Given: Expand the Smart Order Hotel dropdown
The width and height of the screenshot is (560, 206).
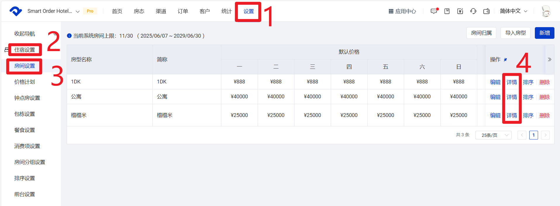Looking at the screenshot, I should (77, 11).
